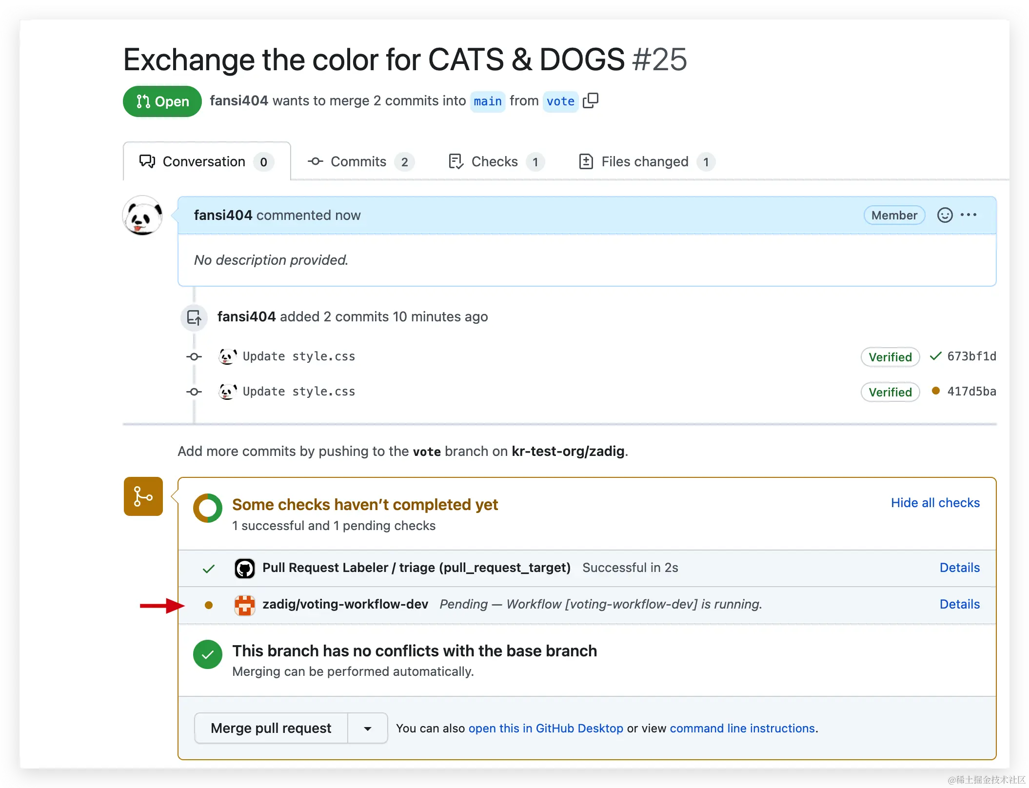Click the partial progress donut checks indicator
Screen dimensions: 1029x788
(x=208, y=508)
